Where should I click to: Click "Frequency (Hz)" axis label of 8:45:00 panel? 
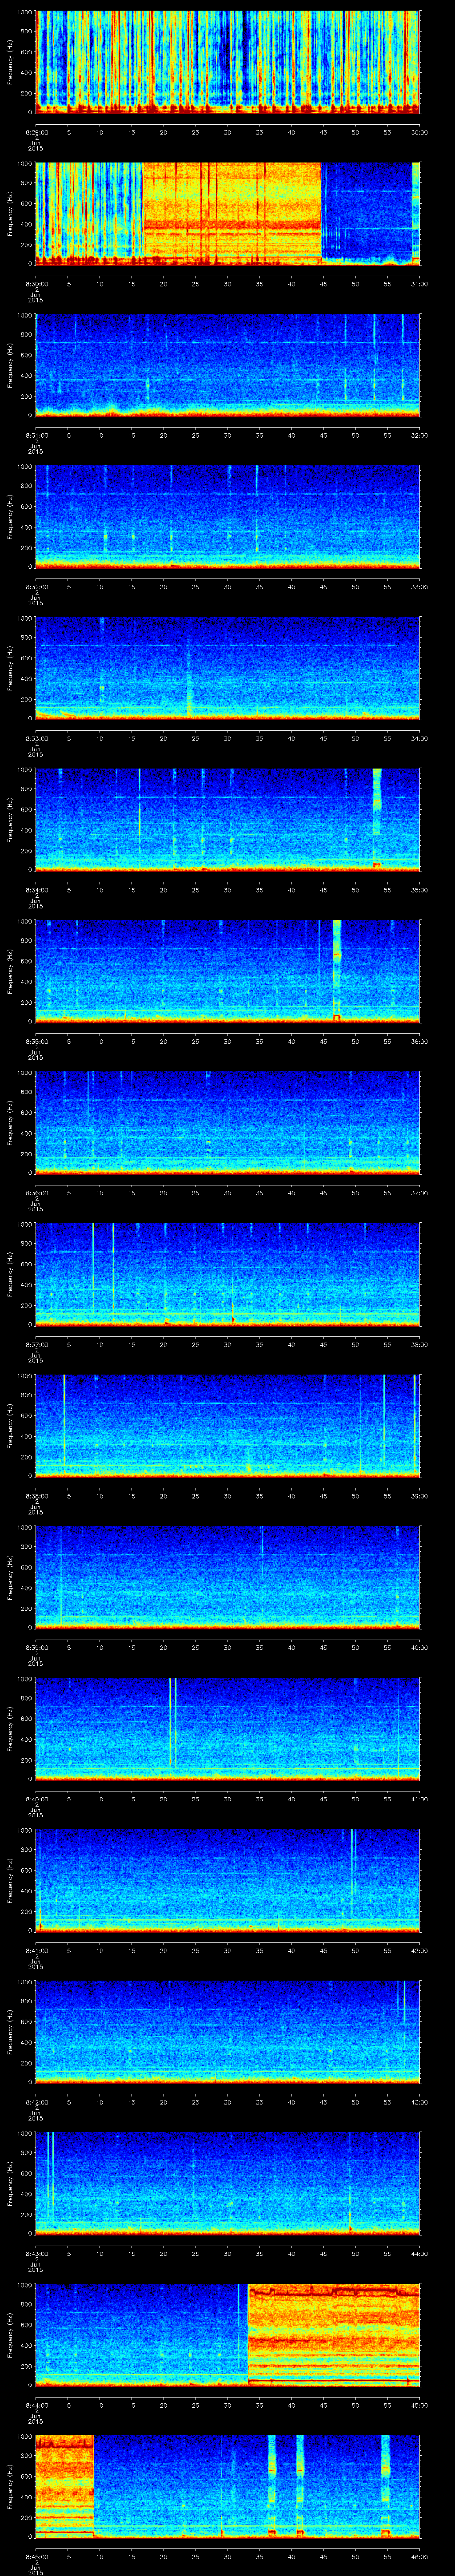coord(10,2486)
